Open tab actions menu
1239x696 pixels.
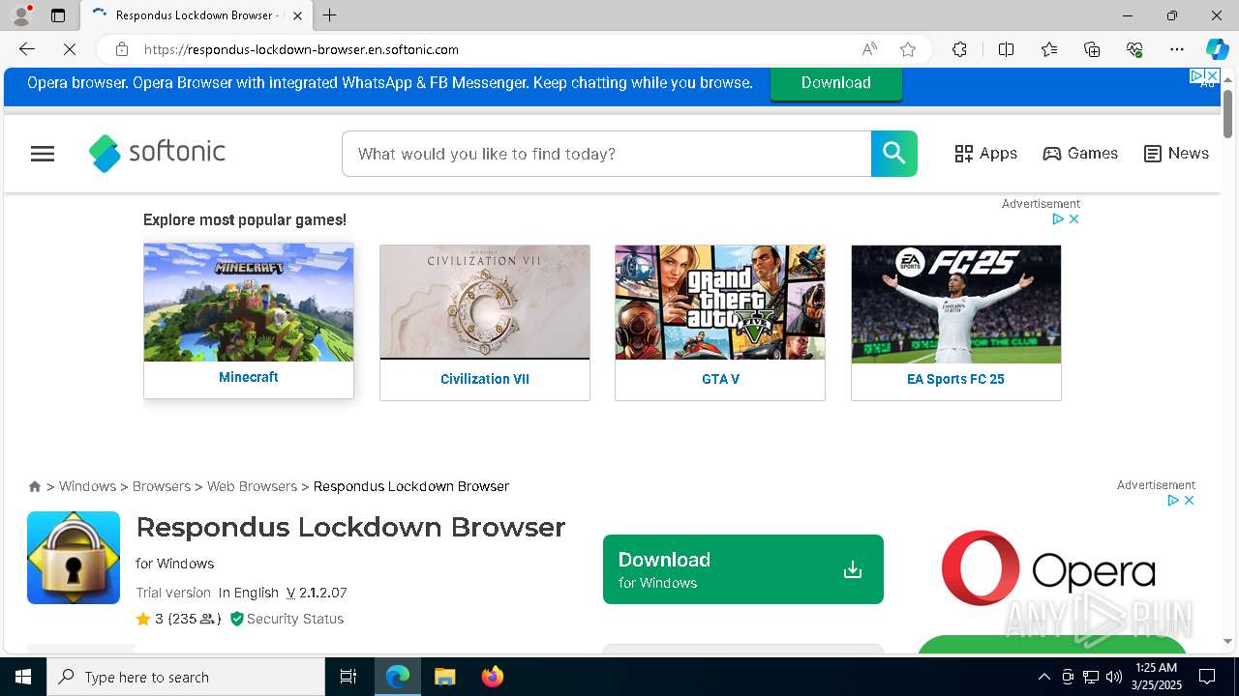58,15
